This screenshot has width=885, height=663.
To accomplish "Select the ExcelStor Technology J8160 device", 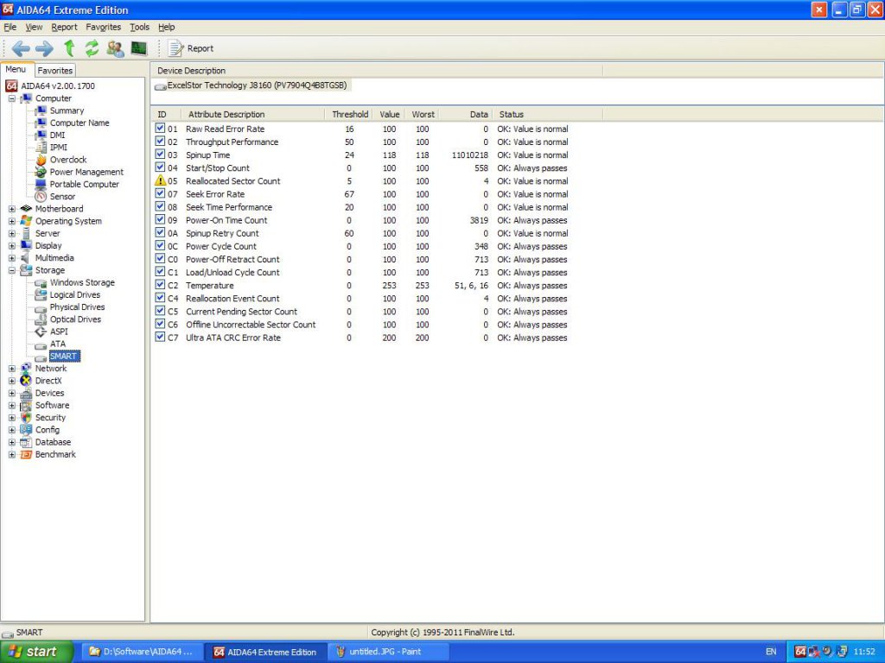I will [x=251, y=85].
